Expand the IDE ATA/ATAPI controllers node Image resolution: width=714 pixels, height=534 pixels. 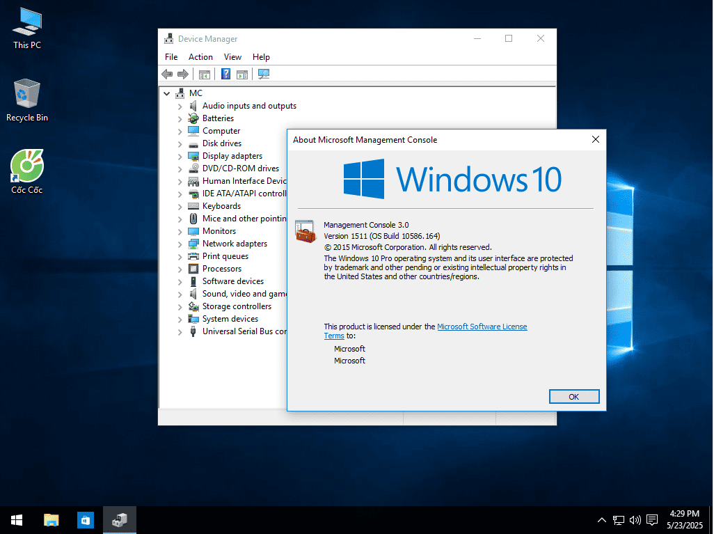coord(180,194)
